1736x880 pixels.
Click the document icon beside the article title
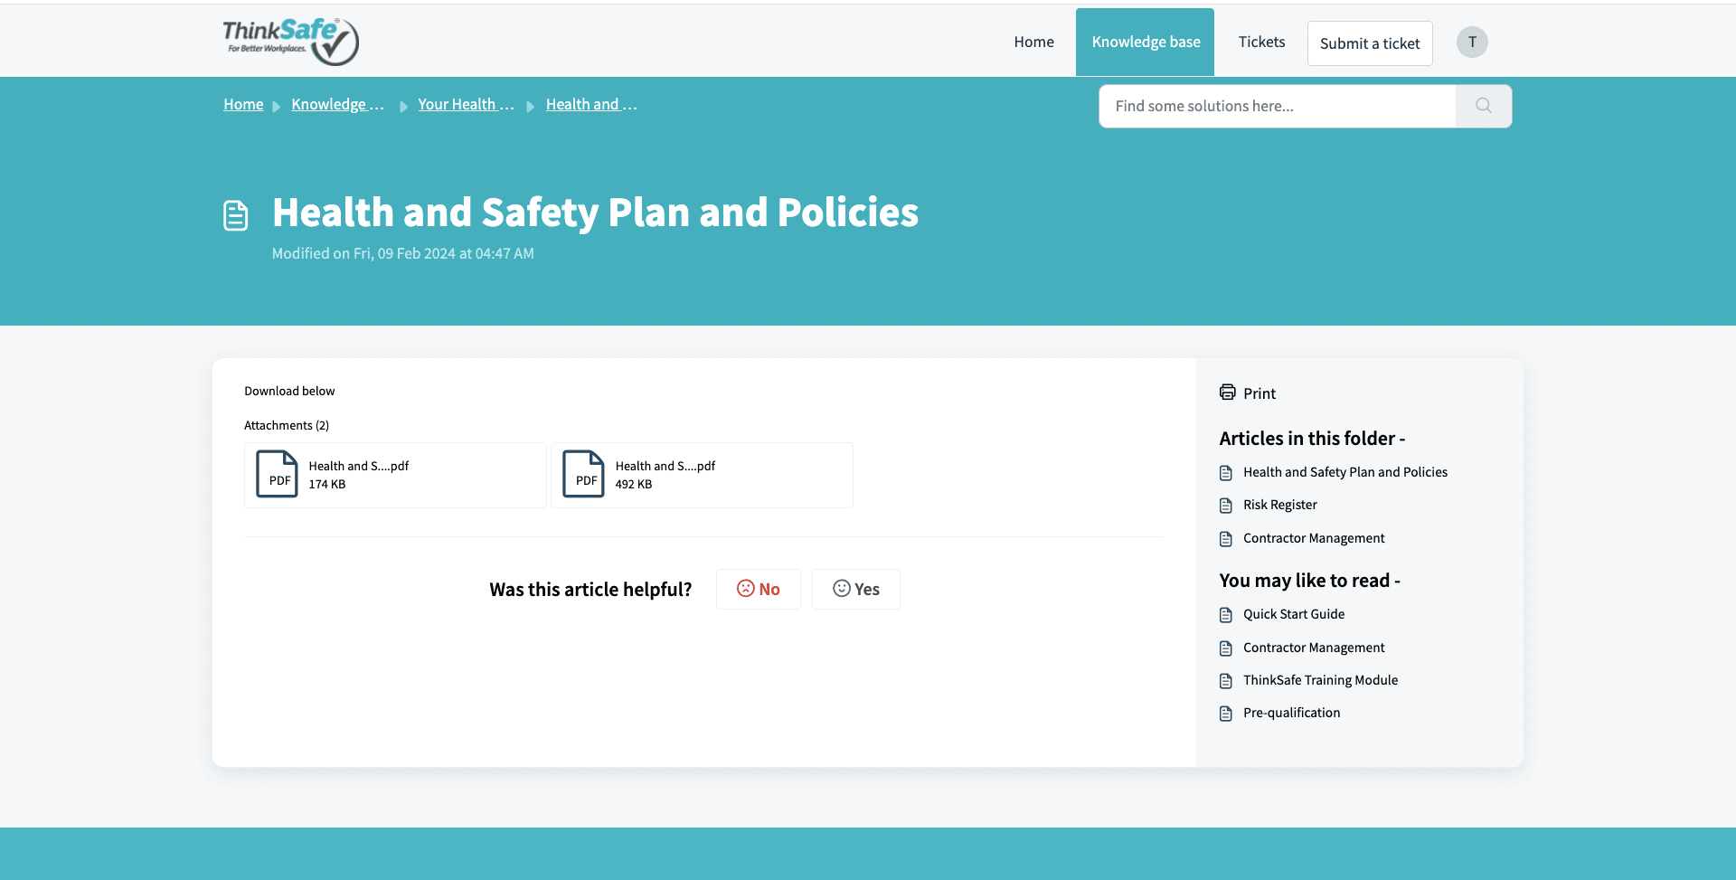pos(235,214)
